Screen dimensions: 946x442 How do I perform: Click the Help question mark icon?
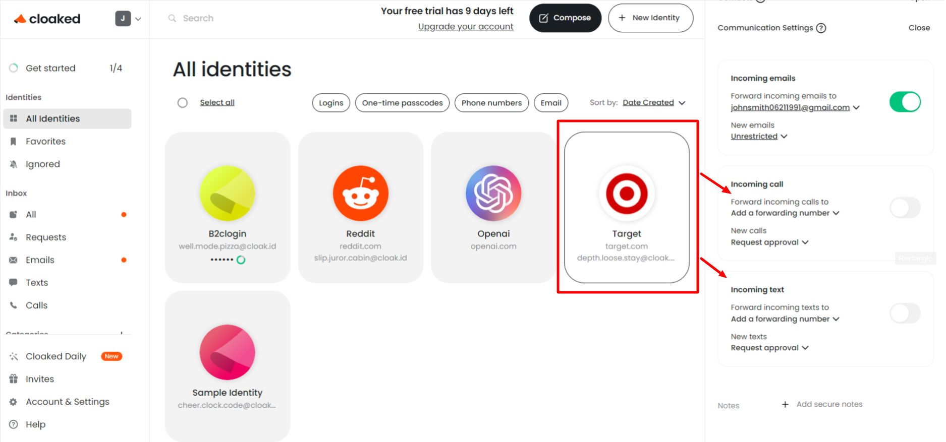pos(14,424)
